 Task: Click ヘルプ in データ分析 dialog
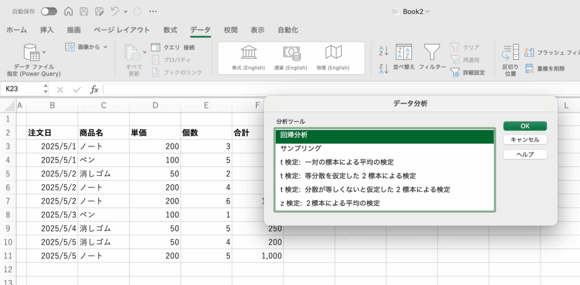525,154
